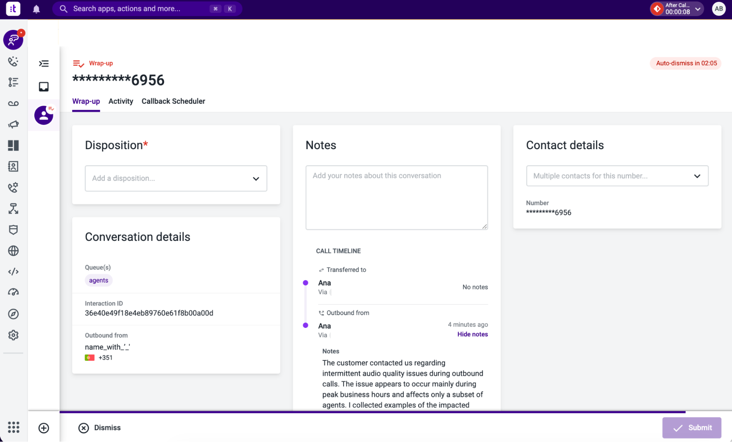Viewport: 732px width, 442px height.
Task: Open the settings gear icon
Action: click(x=13, y=335)
